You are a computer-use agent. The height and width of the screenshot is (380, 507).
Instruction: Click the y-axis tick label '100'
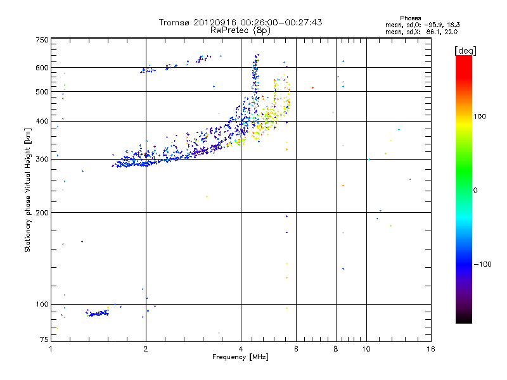point(42,304)
